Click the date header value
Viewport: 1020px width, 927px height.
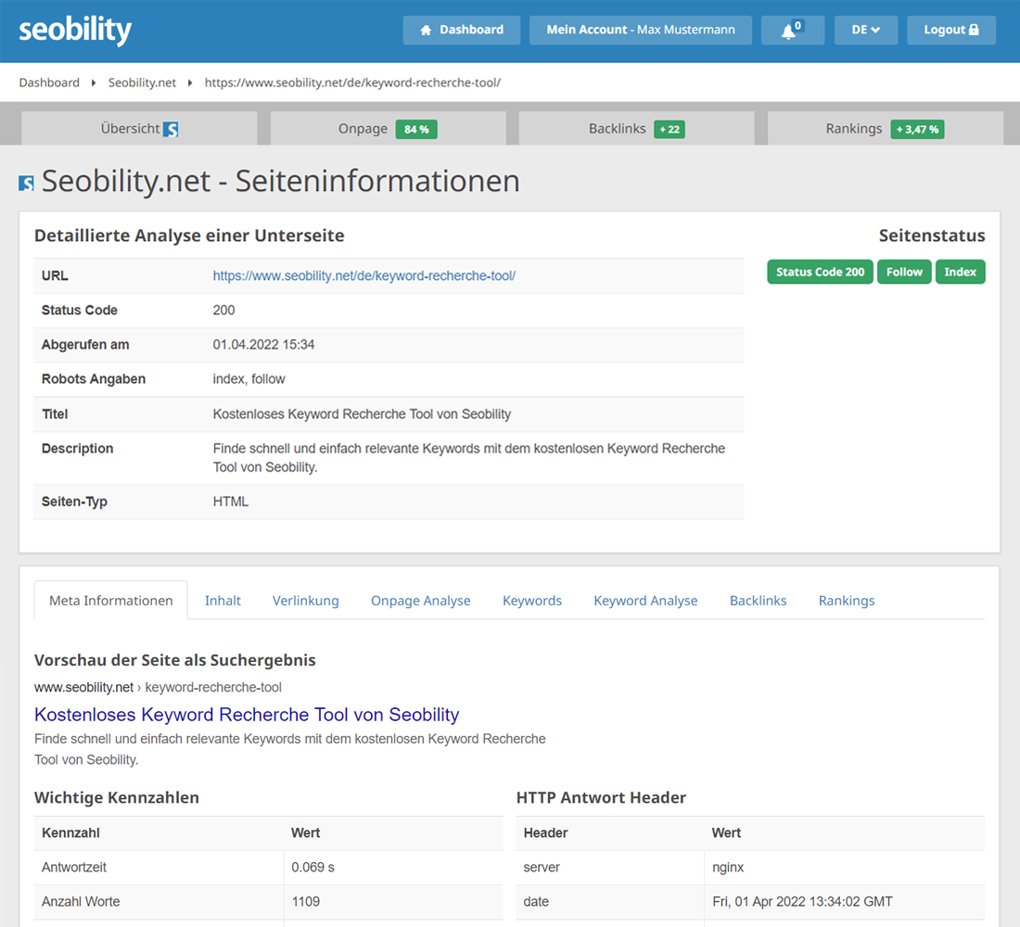pos(802,902)
